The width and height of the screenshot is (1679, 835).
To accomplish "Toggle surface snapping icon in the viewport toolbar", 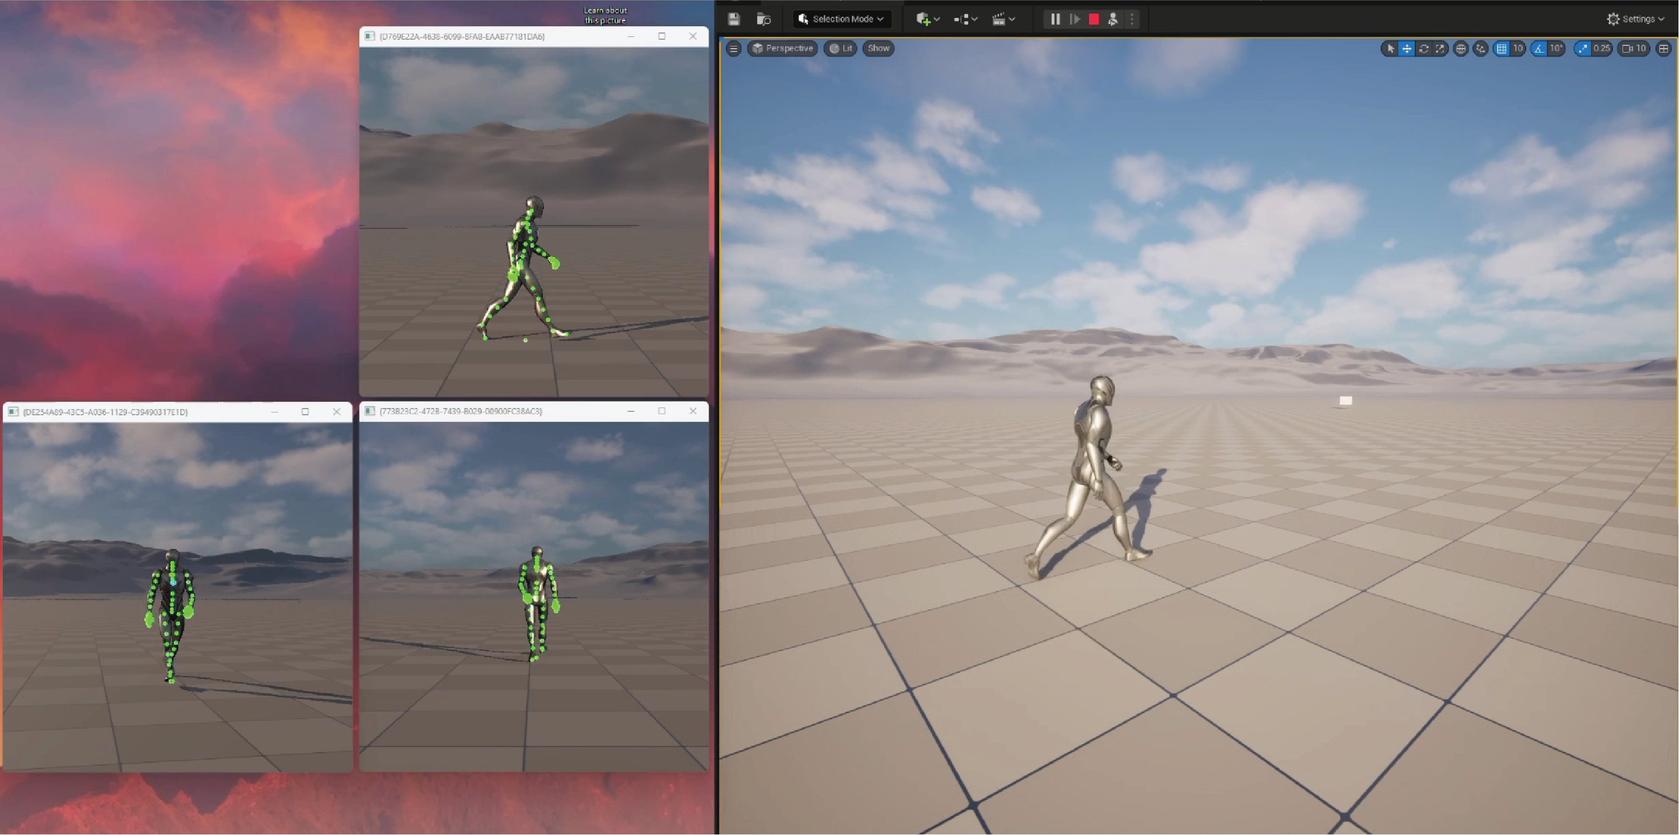I will click(x=1480, y=48).
